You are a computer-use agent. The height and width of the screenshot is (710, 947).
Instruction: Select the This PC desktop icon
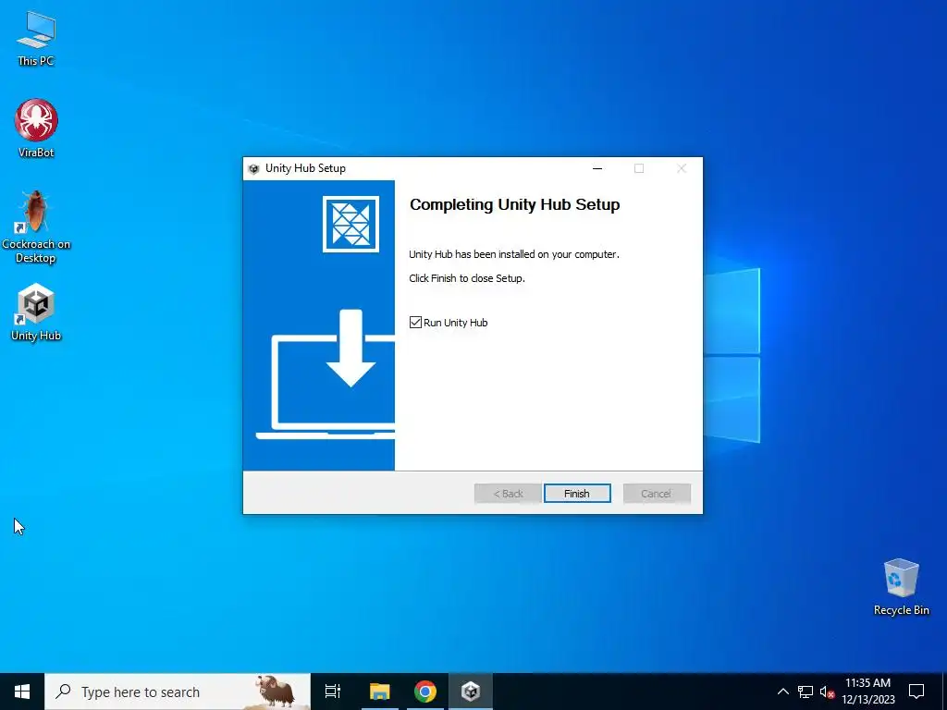pyautogui.click(x=36, y=38)
